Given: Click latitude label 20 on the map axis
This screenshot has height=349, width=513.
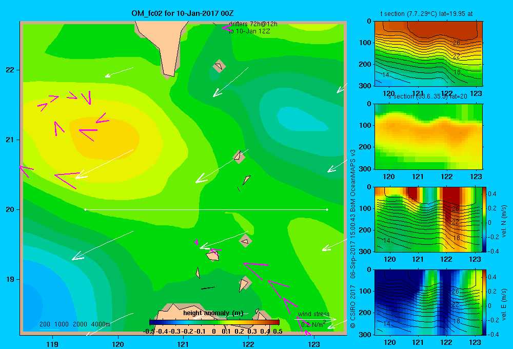Looking at the screenshot, I should 10,209.
